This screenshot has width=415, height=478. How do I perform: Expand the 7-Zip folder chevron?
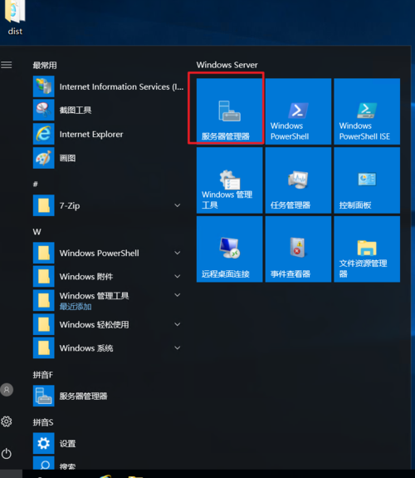(177, 205)
